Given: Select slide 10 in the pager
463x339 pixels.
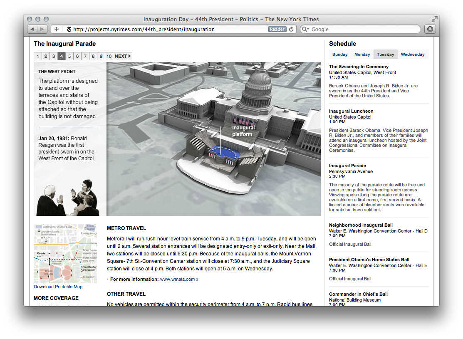Looking at the screenshot, I should pyautogui.click(x=109, y=56).
